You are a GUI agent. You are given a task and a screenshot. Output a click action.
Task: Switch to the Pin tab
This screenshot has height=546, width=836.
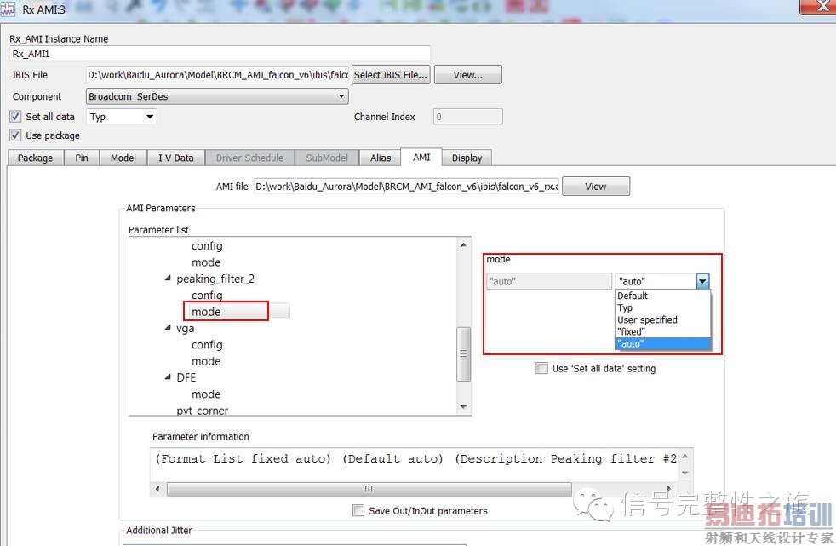click(82, 158)
